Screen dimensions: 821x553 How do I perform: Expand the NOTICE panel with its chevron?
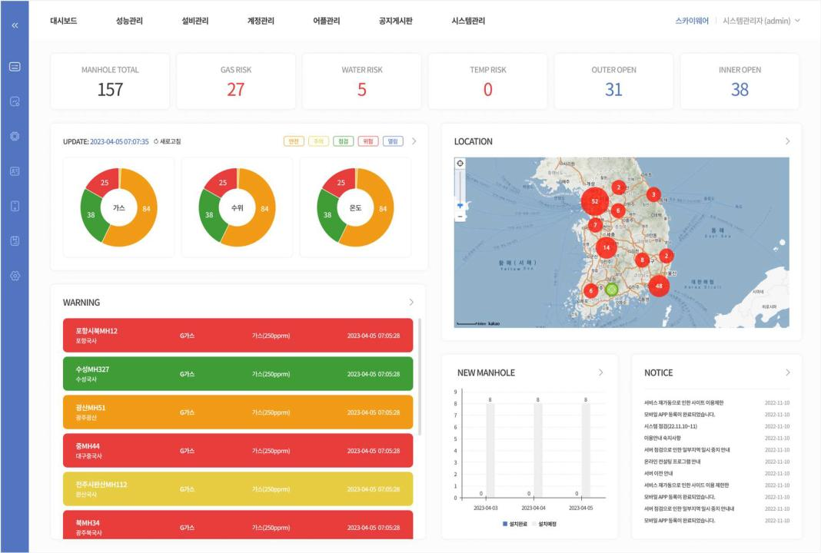point(787,373)
